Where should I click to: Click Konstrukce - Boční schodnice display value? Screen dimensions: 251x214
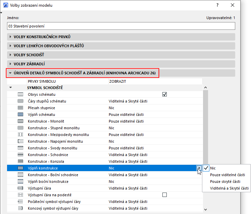(128, 175)
